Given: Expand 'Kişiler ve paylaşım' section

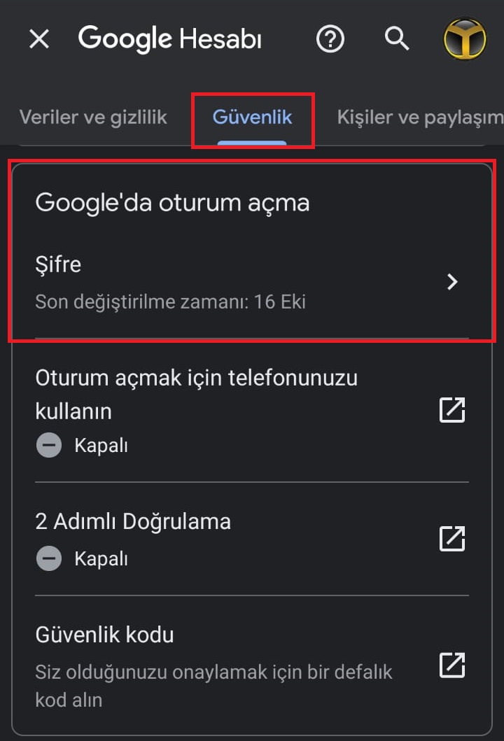Looking at the screenshot, I should coord(419,118).
